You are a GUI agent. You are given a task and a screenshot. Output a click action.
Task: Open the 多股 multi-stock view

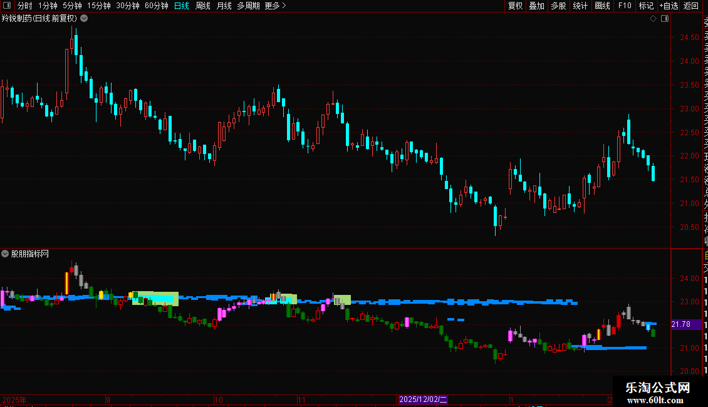coord(558,6)
